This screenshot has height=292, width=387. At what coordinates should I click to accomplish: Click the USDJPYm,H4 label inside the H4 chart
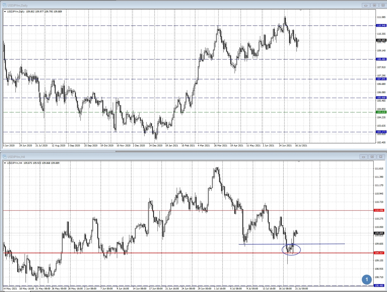click(15, 163)
